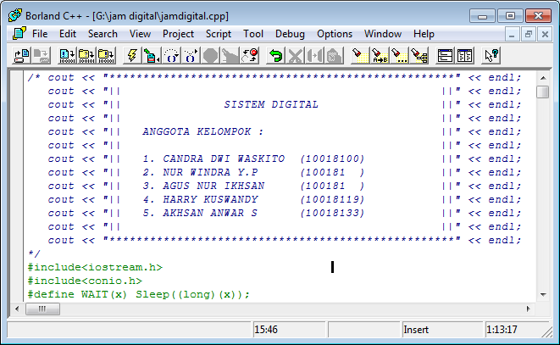Open the Options menu
Viewport: 560px width, 345px height.
pos(335,34)
